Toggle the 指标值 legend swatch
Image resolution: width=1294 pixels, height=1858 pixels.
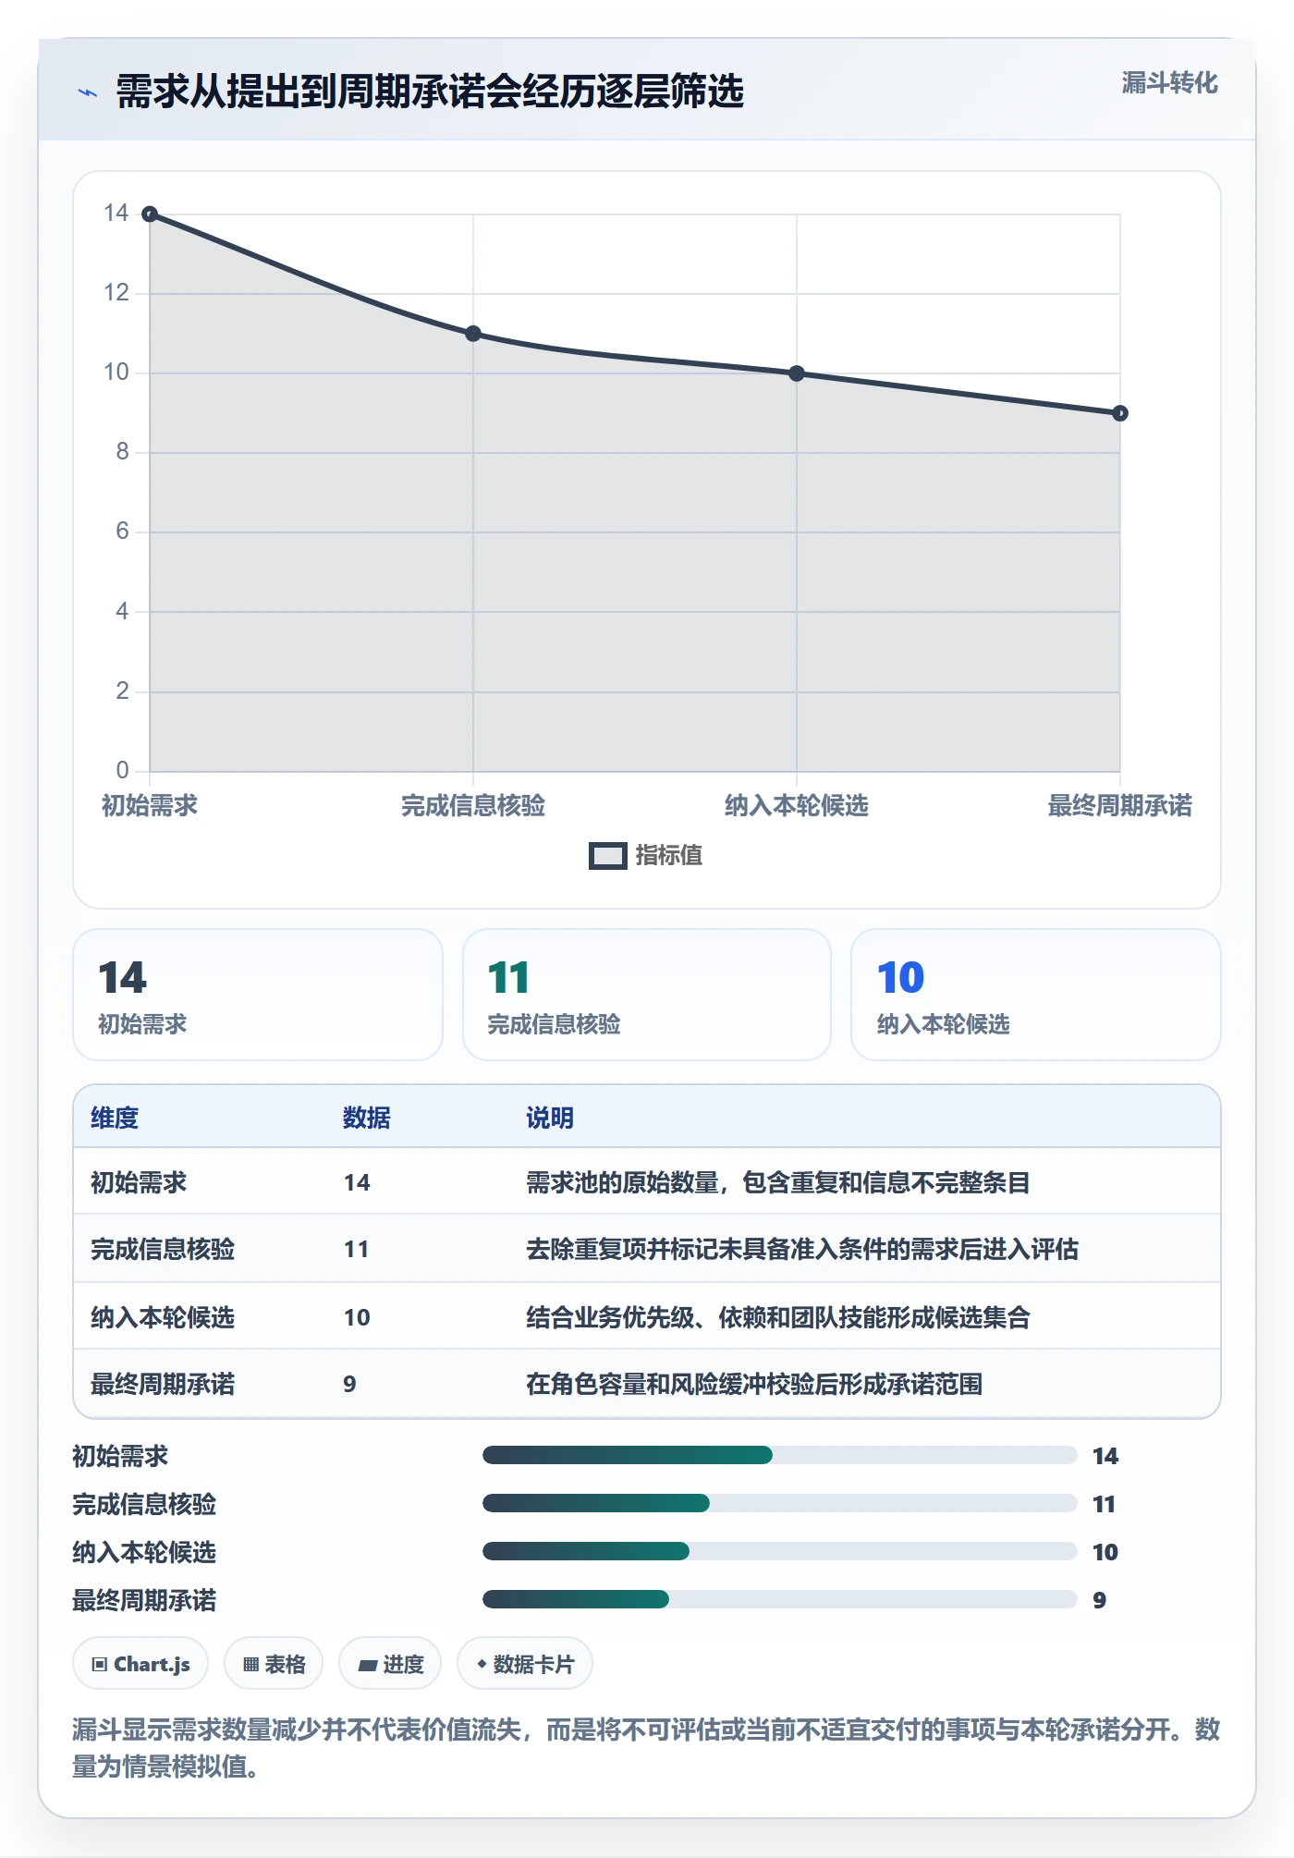pos(607,856)
